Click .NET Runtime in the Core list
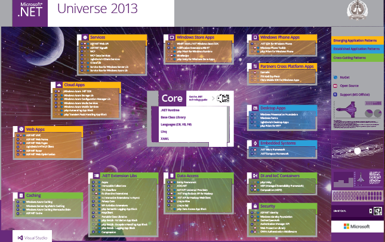 coord(170,110)
